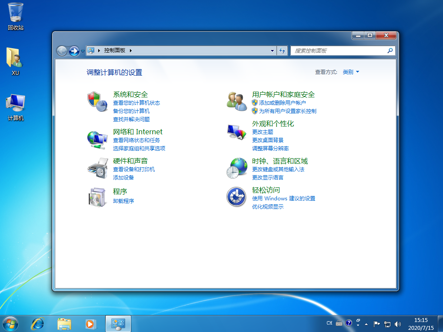Open the 硬件和声音 printer icon
The width and height of the screenshot is (443, 332).
tap(97, 168)
